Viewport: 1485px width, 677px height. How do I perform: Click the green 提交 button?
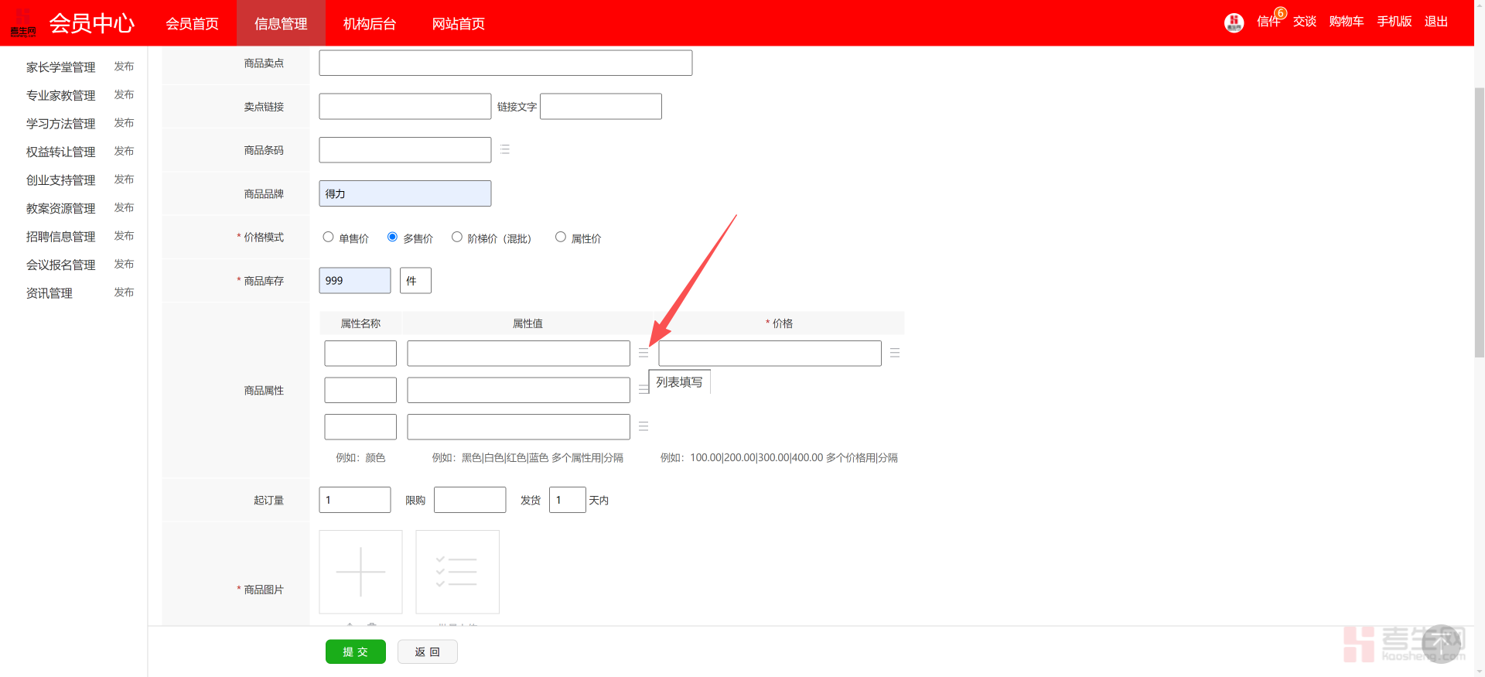coord(355,651)
